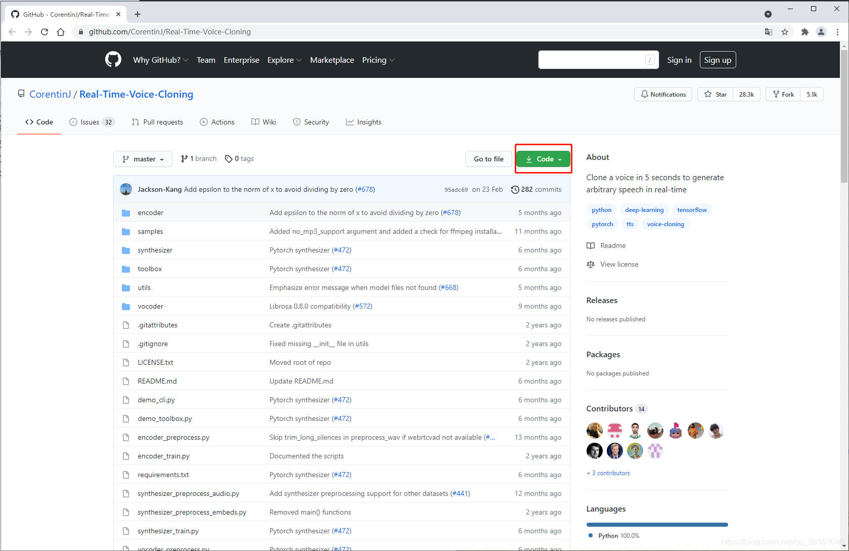Click the Sign in link
The width and height of the screenshot is (849, 551).
(679, 60)
